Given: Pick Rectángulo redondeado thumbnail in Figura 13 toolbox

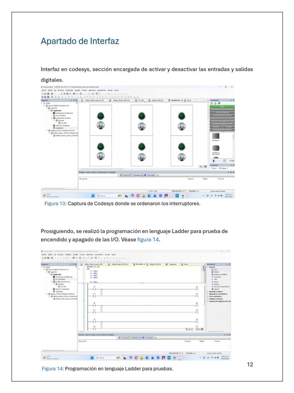Looking at the screenshot, I should [x=216, y=148].
